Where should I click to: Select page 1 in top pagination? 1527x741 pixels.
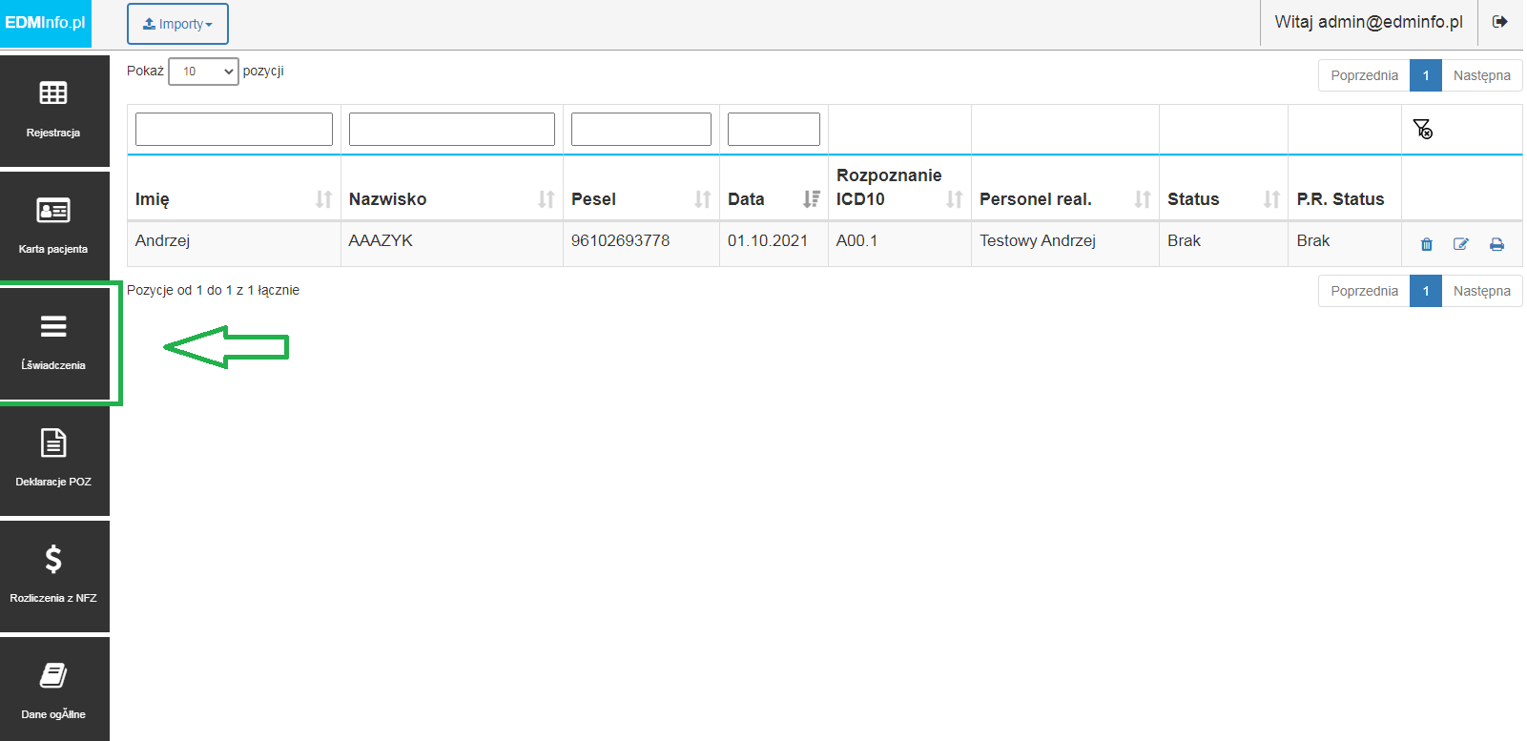point(1426,75)
